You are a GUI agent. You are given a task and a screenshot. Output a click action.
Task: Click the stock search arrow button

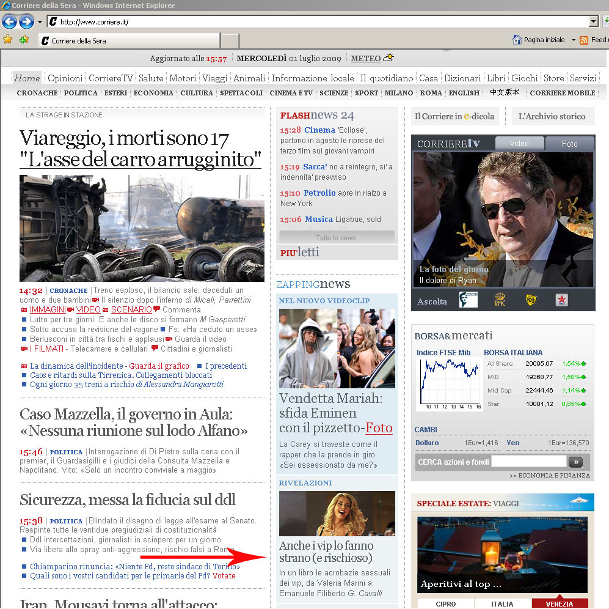[575, 462]
